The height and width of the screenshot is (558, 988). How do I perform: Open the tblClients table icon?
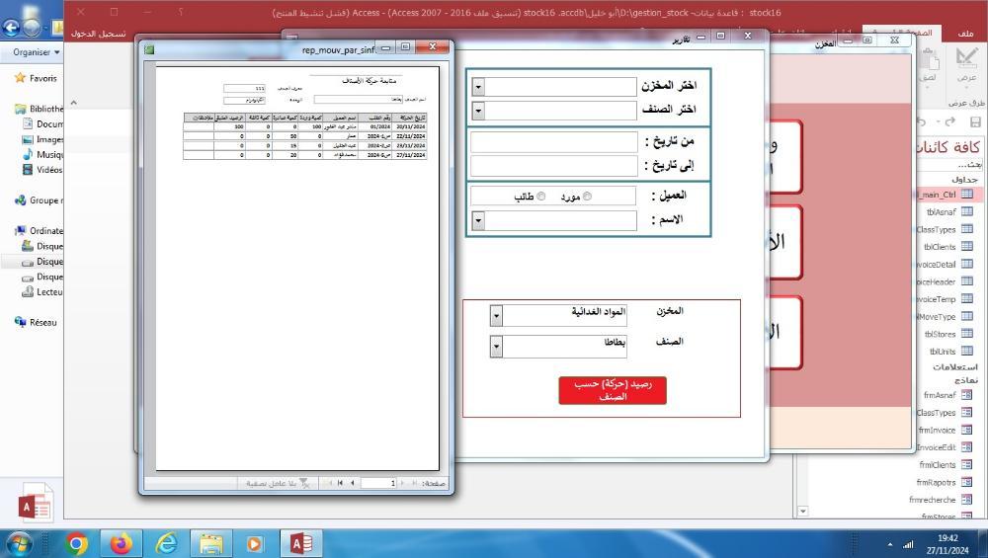[966, 247]
